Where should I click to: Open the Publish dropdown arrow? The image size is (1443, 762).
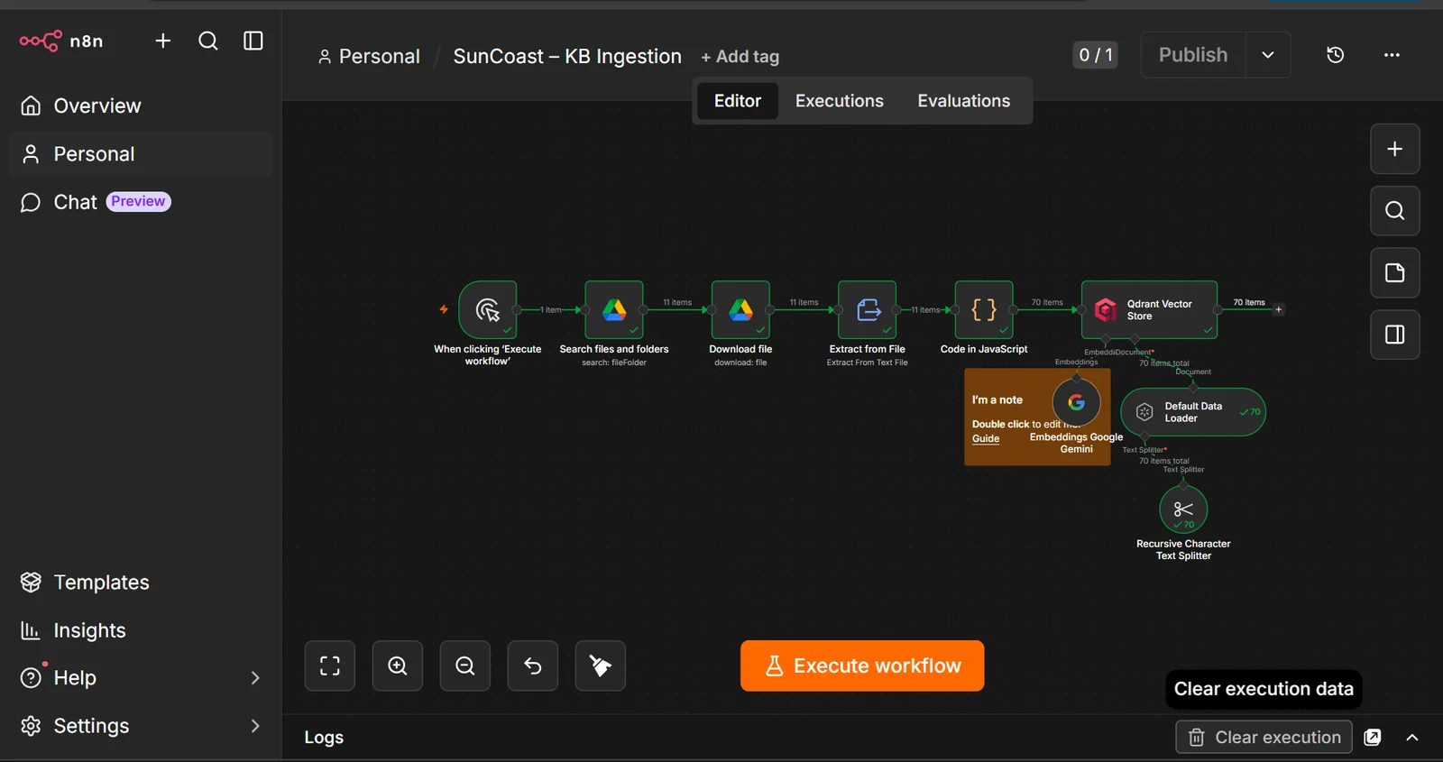pyautogui.click(x=1268, y=55)
